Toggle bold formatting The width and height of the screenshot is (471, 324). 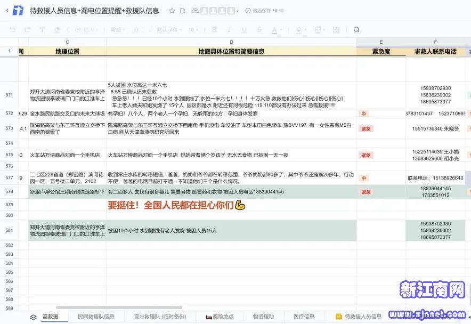(x=214, y=29)
